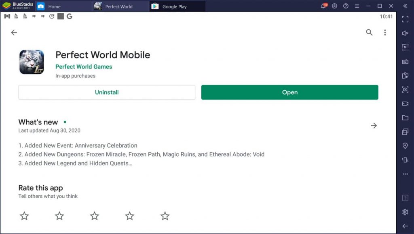Rate the app four stars
The width and height of the screenshot is (414, 234).
click(130, 216)
